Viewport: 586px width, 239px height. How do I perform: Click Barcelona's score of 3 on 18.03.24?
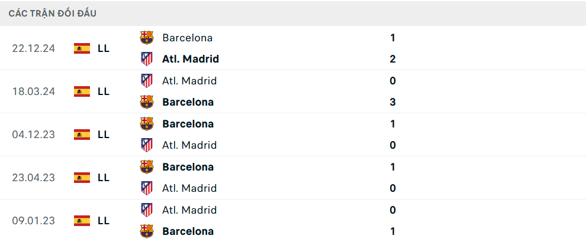[x=392, y=102]
